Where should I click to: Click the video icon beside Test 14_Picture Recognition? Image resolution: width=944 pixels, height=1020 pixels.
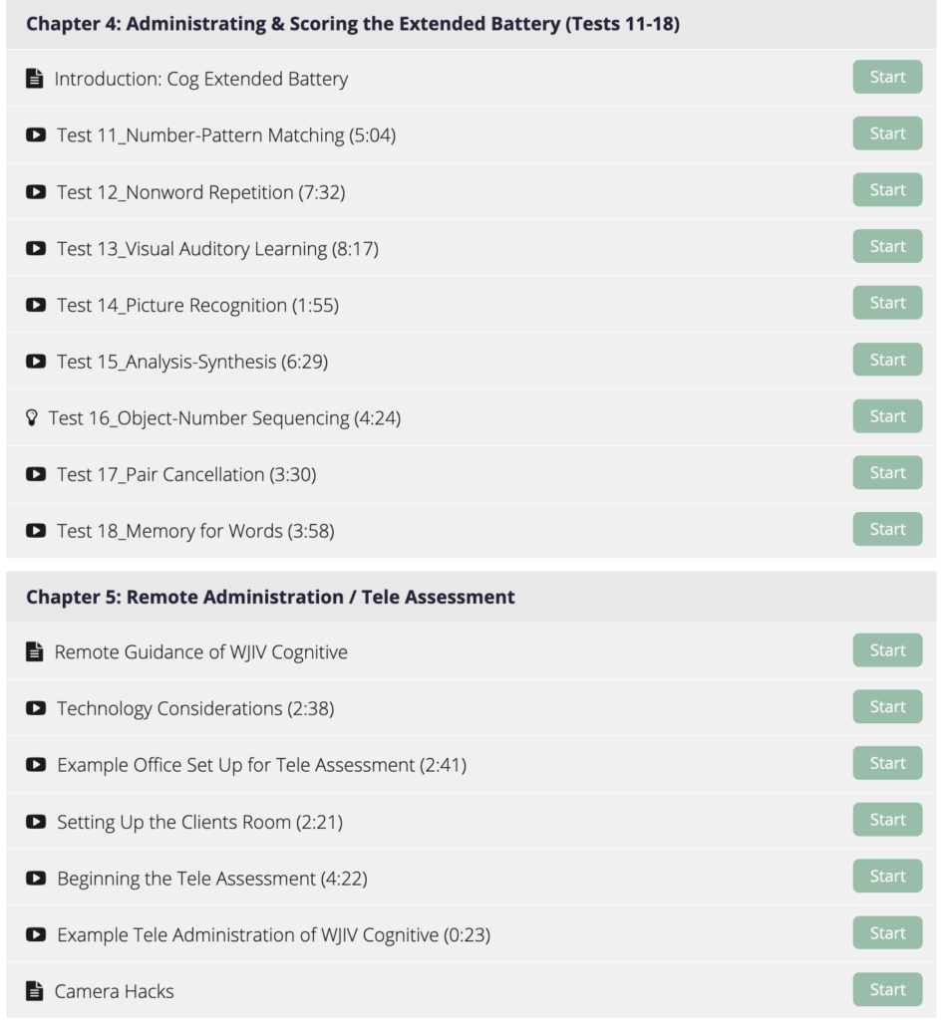click(x=36, y=305)
